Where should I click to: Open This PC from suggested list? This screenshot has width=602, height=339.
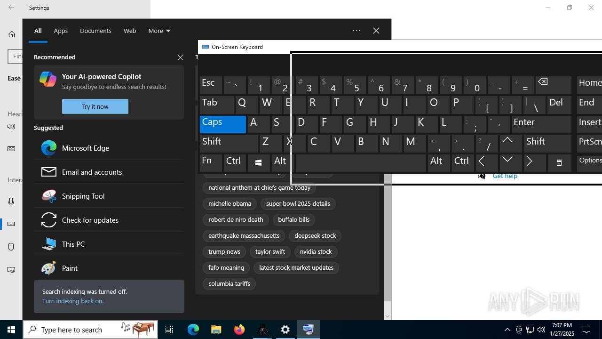coord(109,244)
